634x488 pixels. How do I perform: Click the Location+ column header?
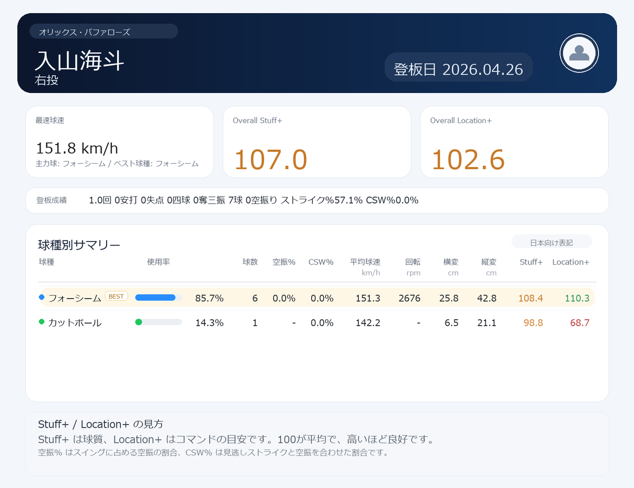pyautogui.click(x=571, y=262)
